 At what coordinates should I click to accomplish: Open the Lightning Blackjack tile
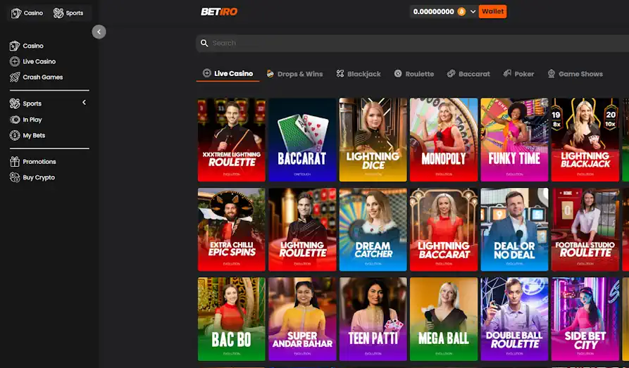[585, 140]
